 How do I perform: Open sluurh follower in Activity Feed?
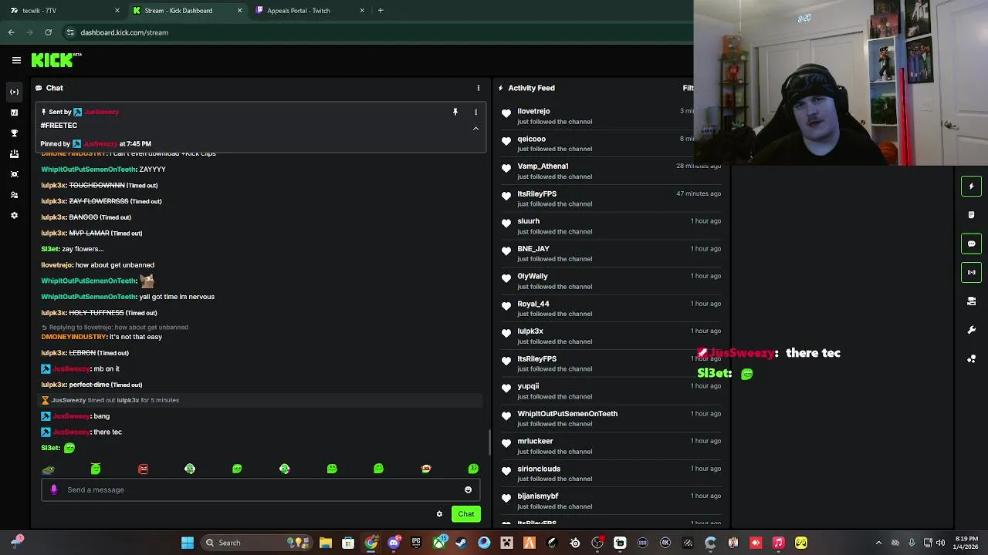[x=528, y=221]
